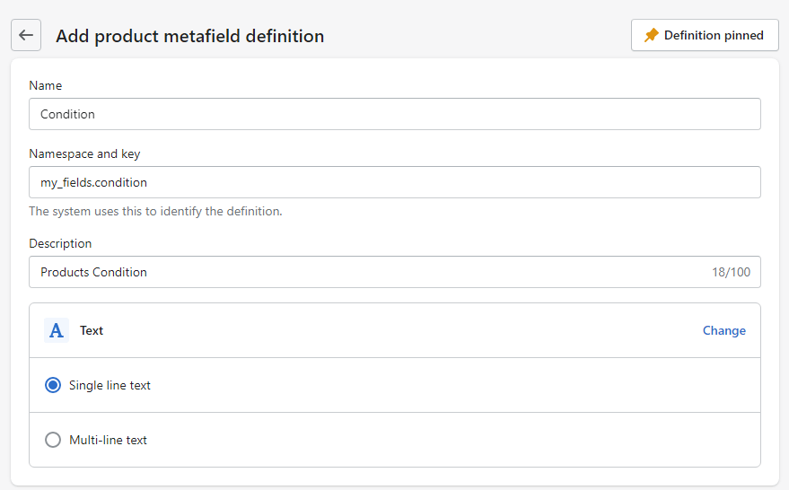
Task: Click the Name field label
Action: coord(46,85)
